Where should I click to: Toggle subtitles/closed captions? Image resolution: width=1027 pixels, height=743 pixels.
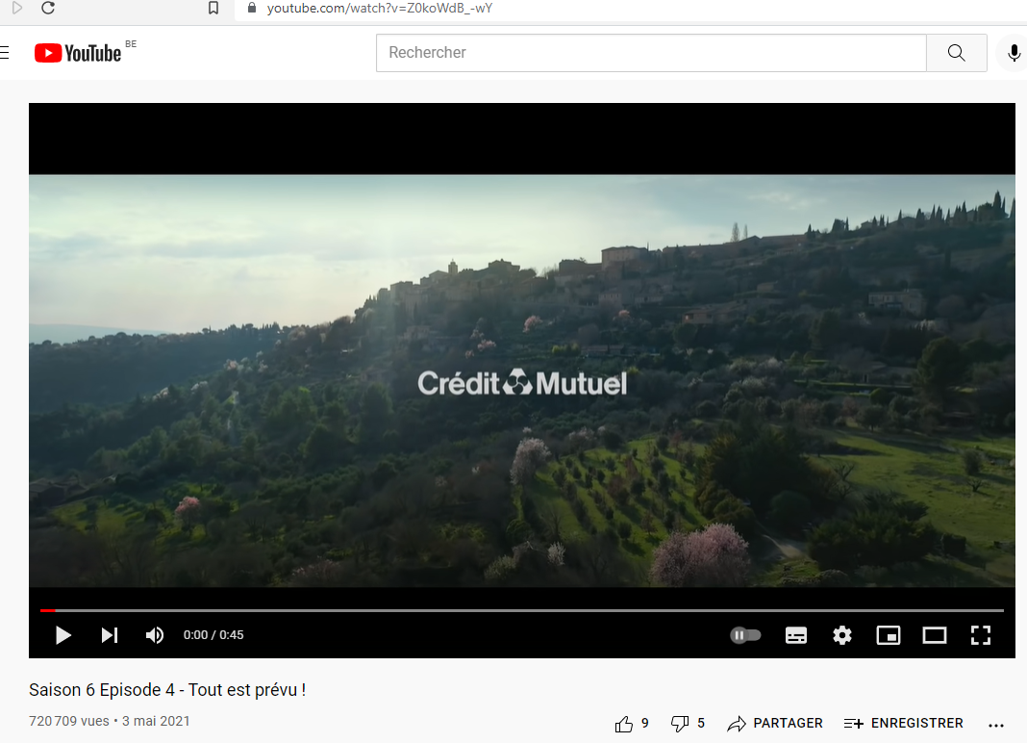[796, 635]
